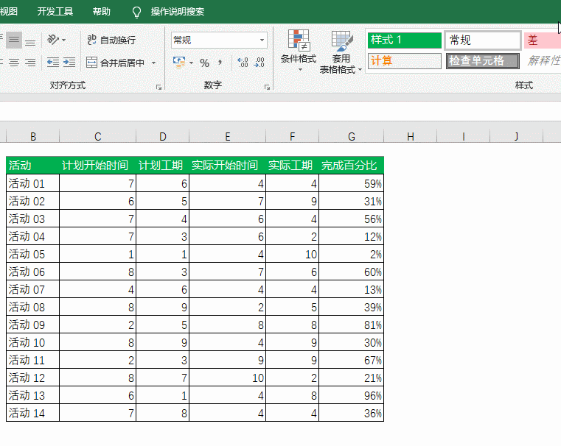Select the 活动 header cell
The image size is (561, 446).
click(33, 165)
